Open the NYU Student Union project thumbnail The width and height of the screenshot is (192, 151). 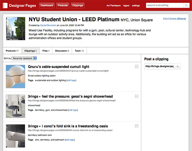coord(16,28)
